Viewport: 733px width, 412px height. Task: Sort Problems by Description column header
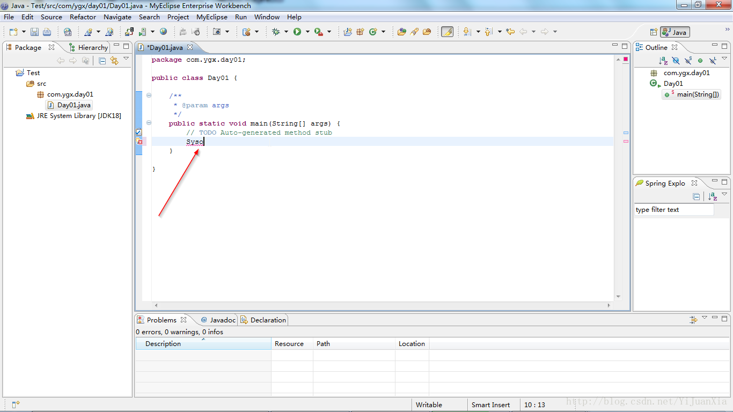pos(203,344)
